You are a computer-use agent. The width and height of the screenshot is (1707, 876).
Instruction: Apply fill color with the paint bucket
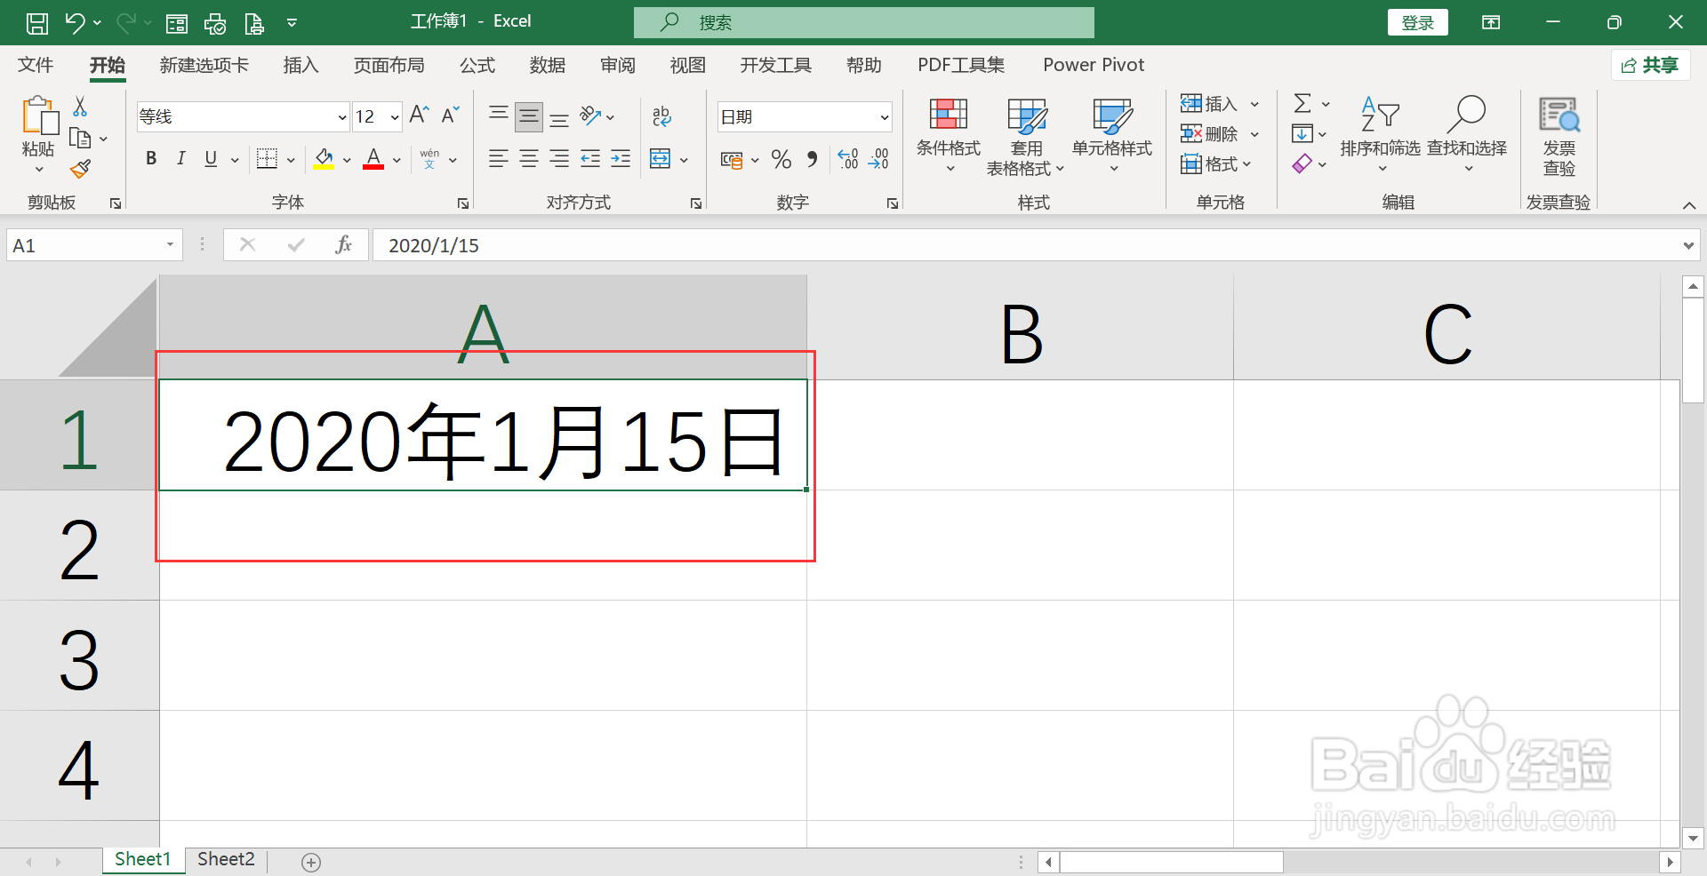[x=324, y=159]
